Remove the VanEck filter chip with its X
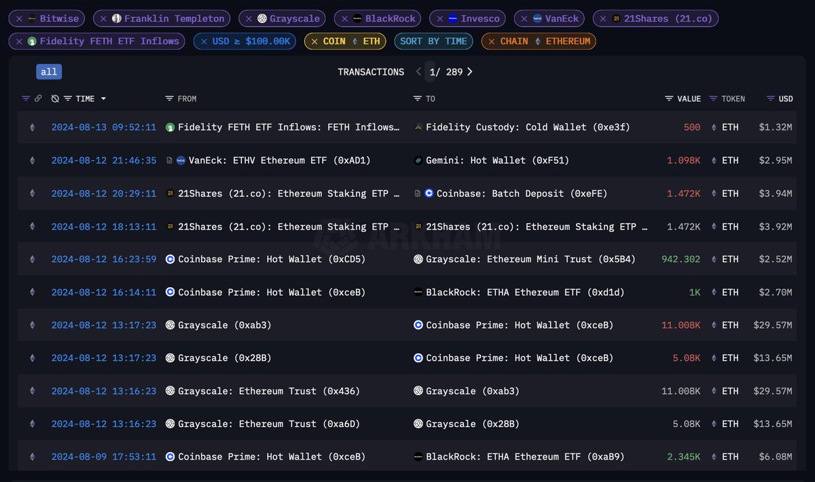Viewport: 815px width, 482px height. (x=524, y=19)
